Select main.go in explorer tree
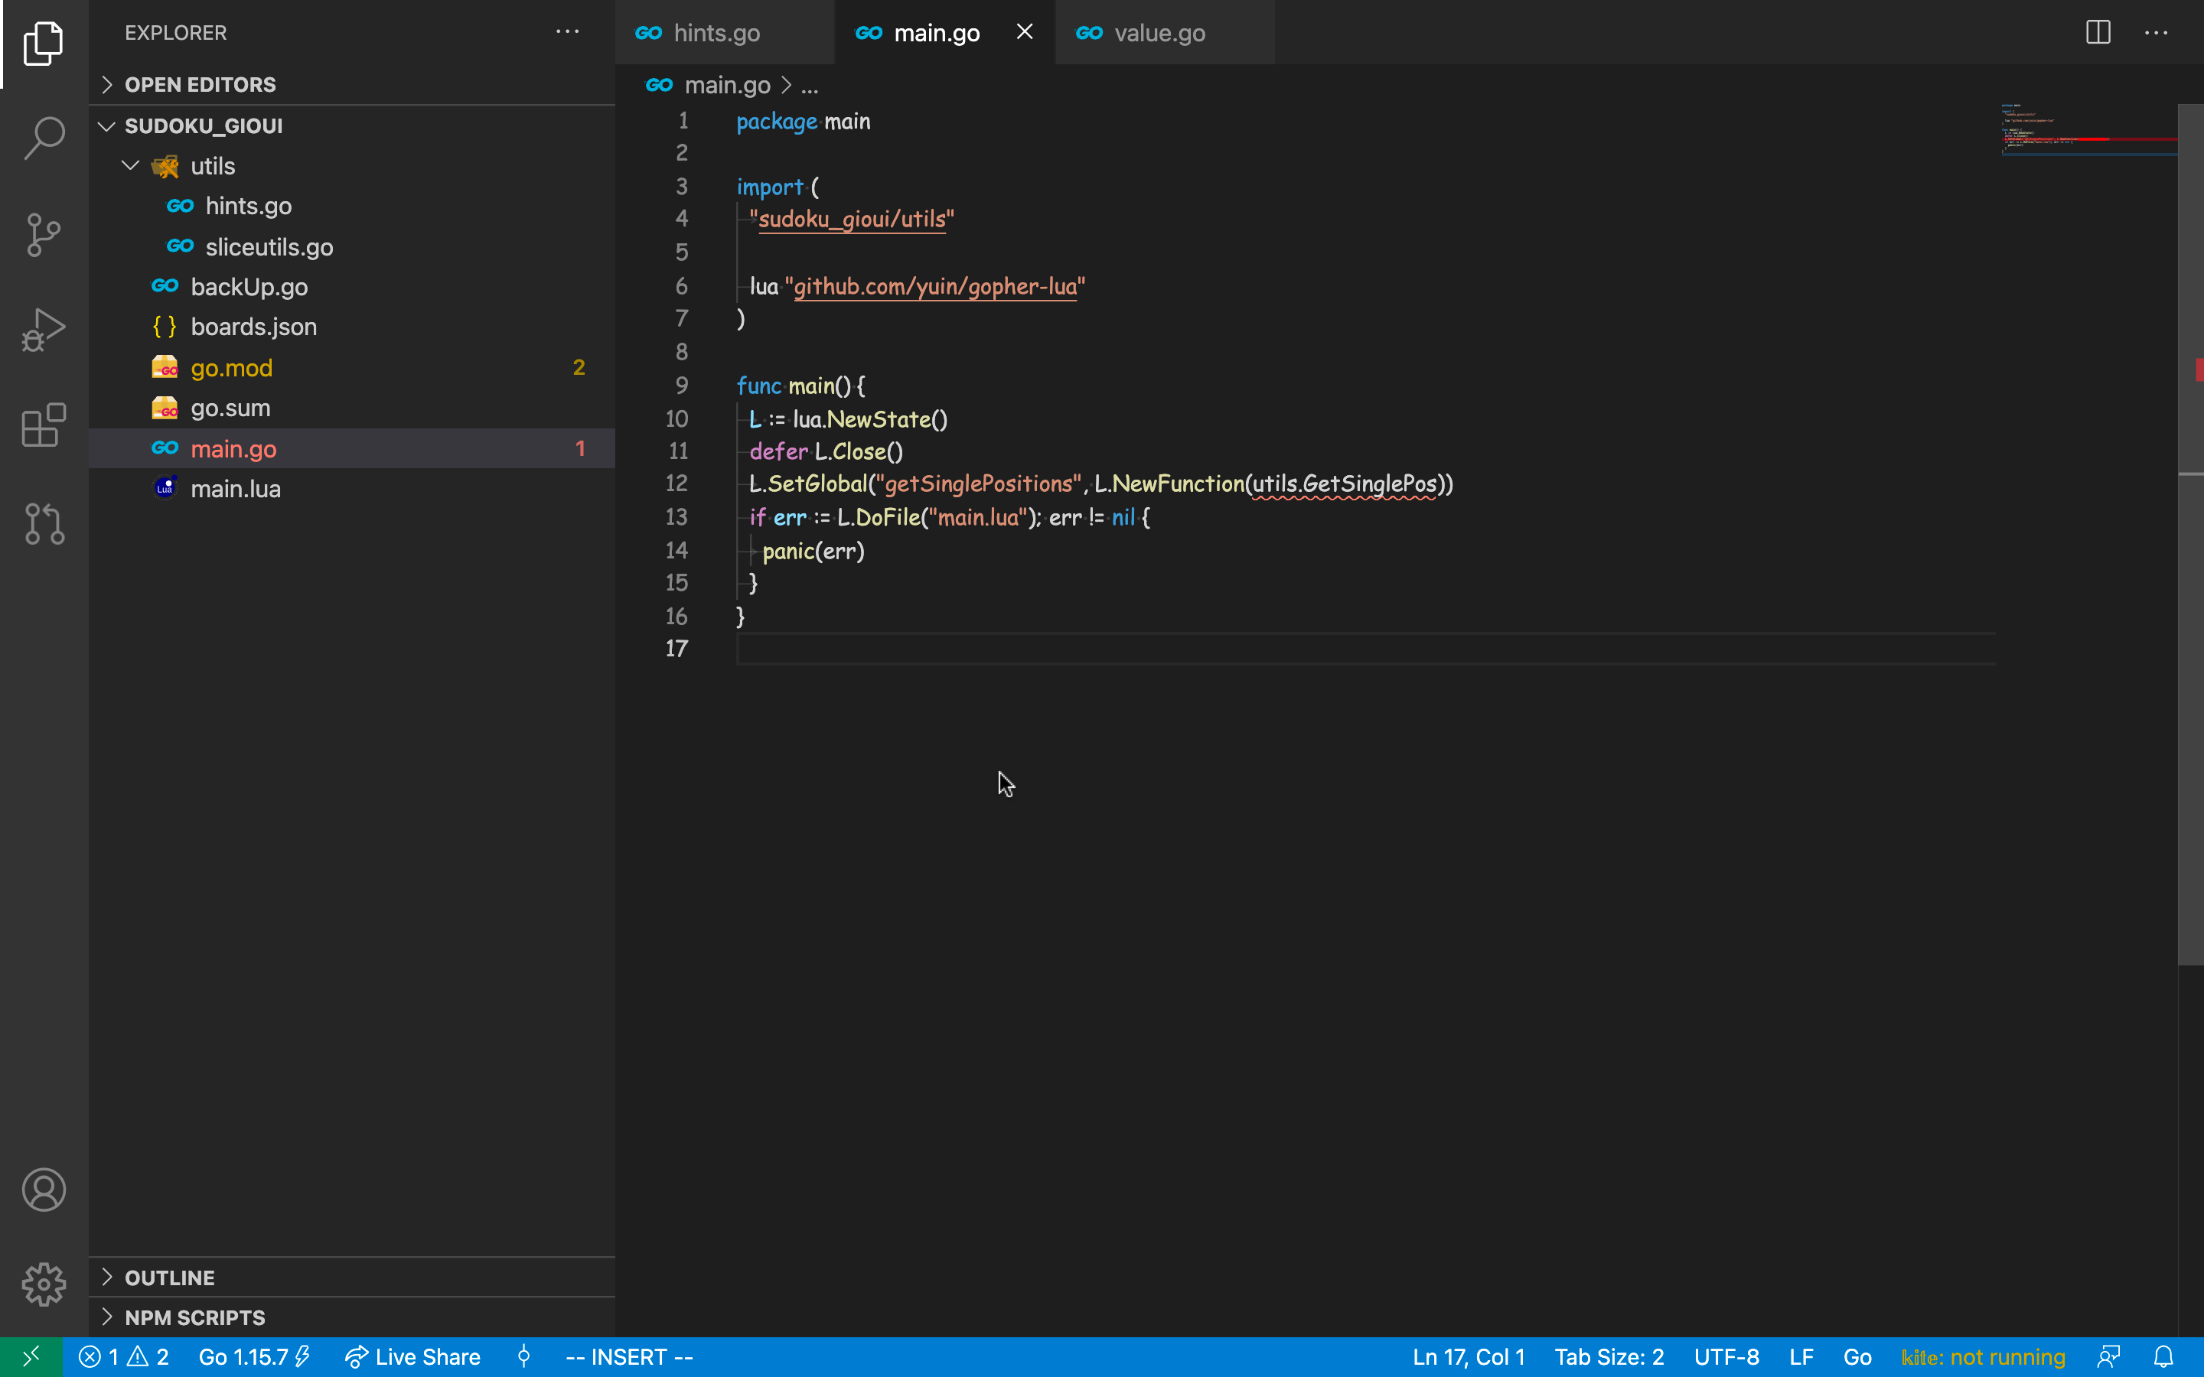Screen dimensions: 2204x1377 tap(351, 448)
